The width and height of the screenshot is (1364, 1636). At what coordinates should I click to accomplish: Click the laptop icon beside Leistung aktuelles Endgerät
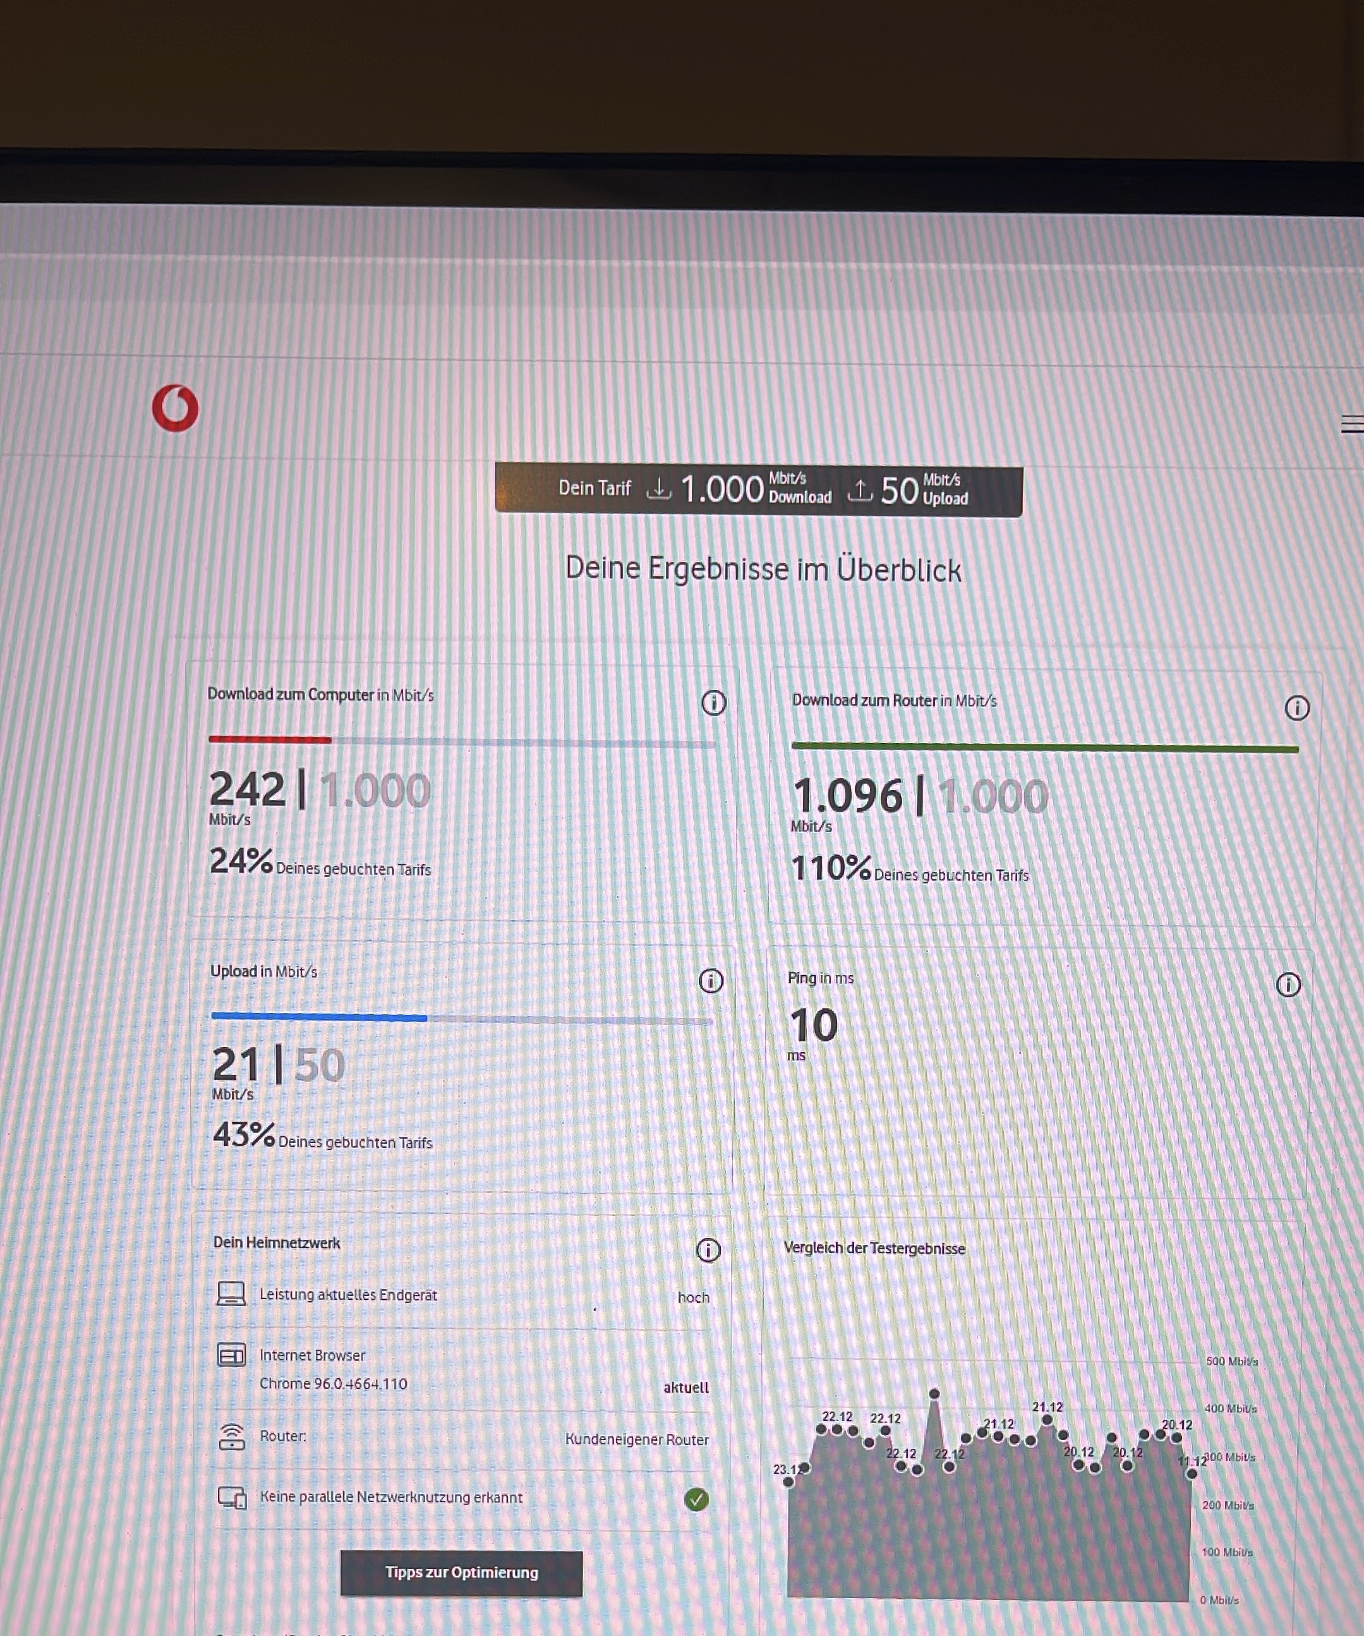[231, 1294]
